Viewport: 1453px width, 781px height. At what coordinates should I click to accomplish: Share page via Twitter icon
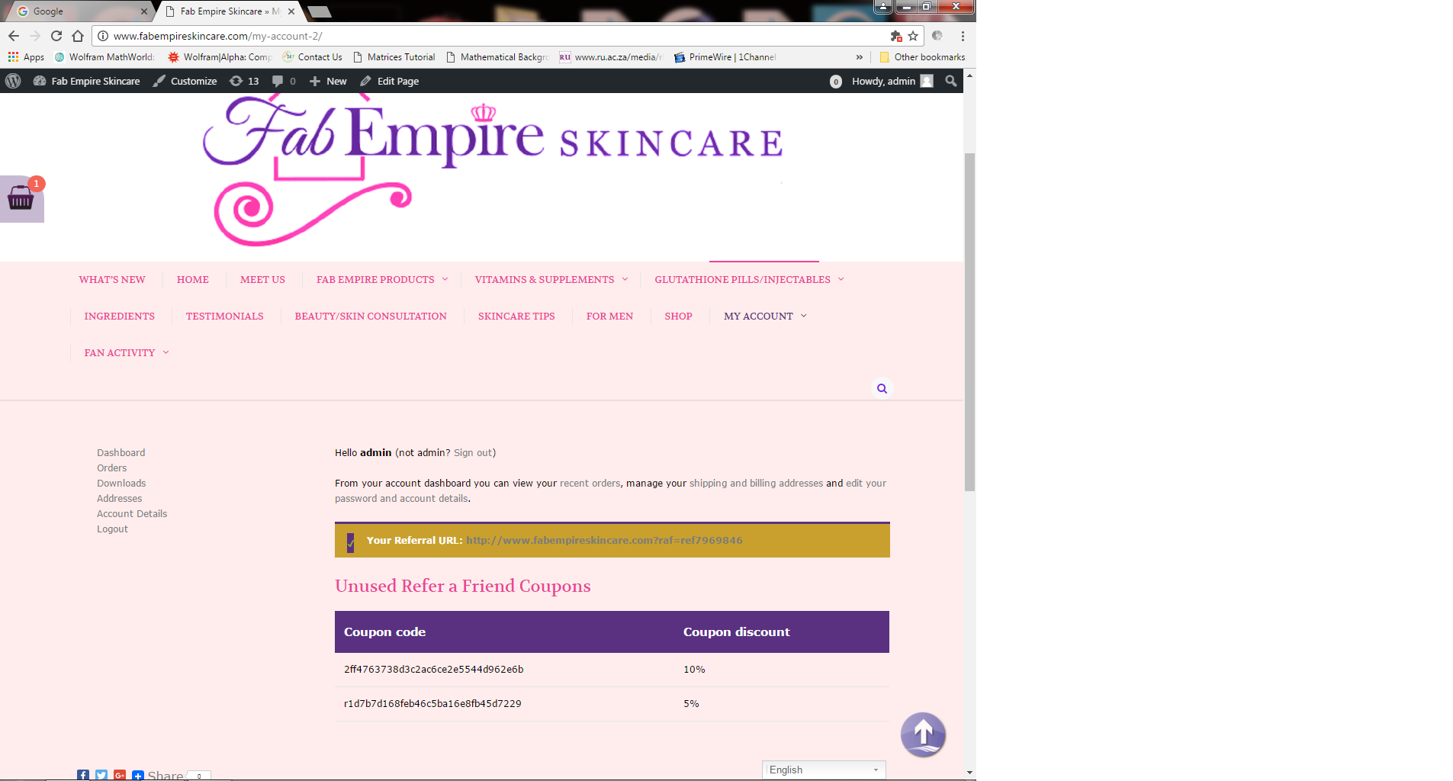[x=101, y=775]
